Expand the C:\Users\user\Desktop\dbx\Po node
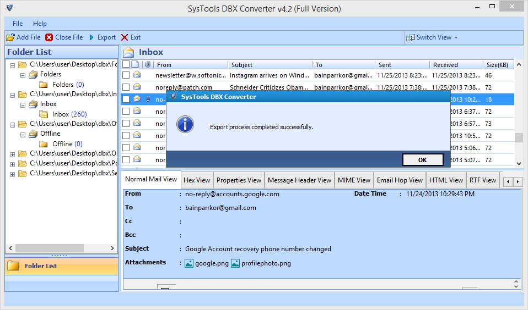Image resolution: width=528 pixels, height=310 pixels. click(13, 164)
